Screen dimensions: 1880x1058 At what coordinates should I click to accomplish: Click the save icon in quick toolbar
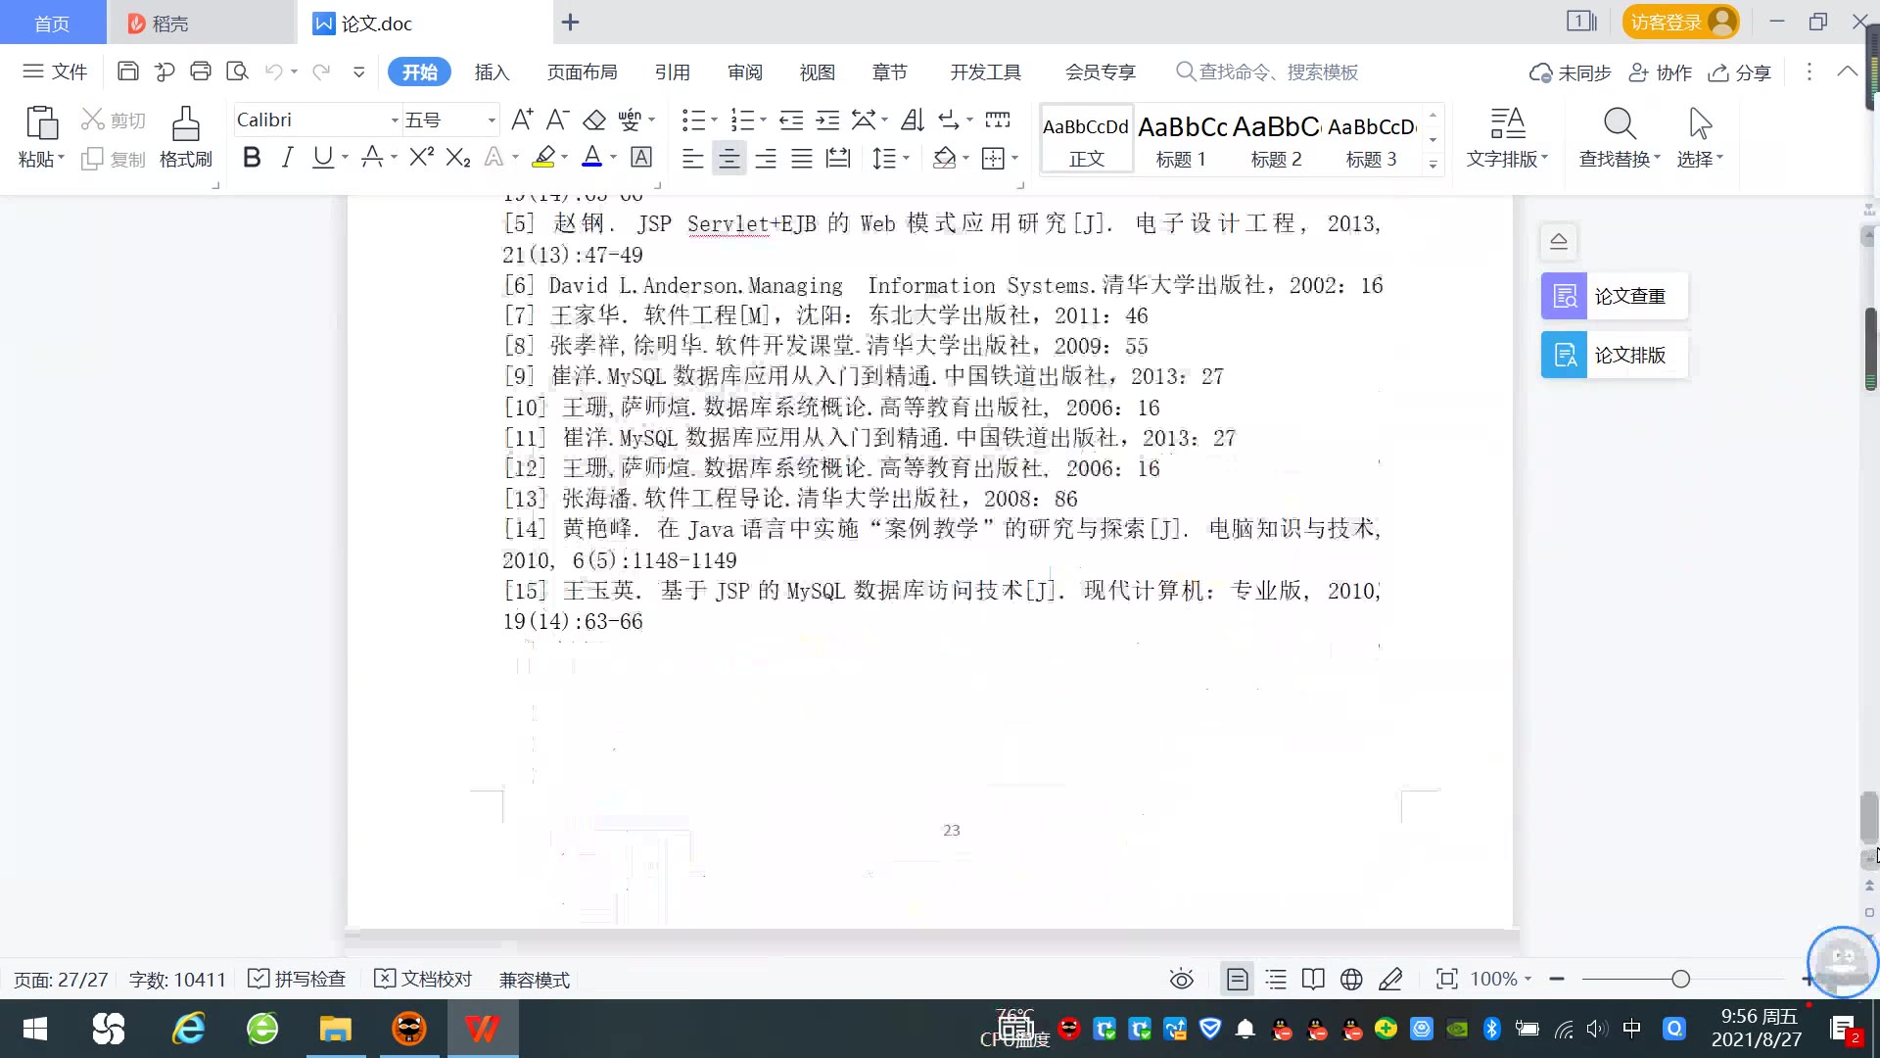tap(127, 72)
